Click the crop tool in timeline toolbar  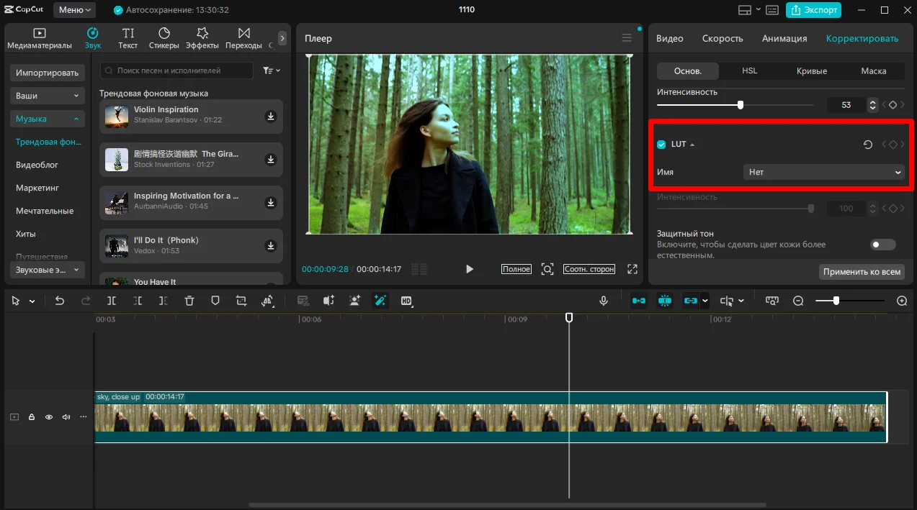click(241, 301)
